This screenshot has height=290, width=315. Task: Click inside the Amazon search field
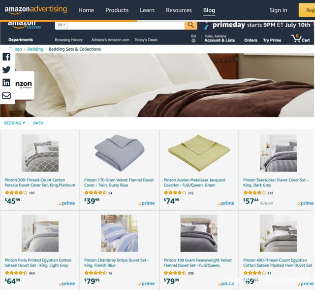pyautogui.click(x=126, y=25)
